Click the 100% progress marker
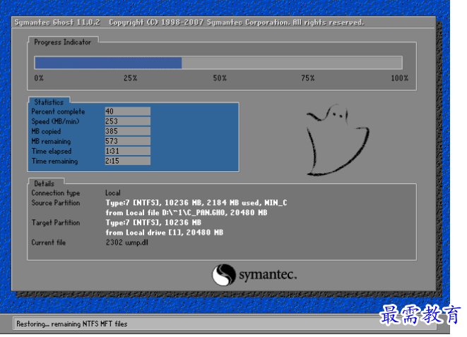This screenshot has width=467, height=337. 399,78
